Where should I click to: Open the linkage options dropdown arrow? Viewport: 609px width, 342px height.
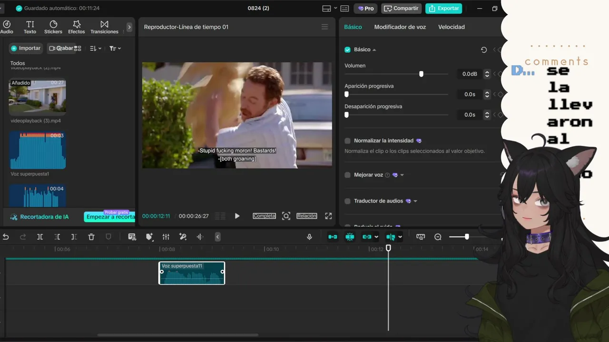(x=376, y=237)
